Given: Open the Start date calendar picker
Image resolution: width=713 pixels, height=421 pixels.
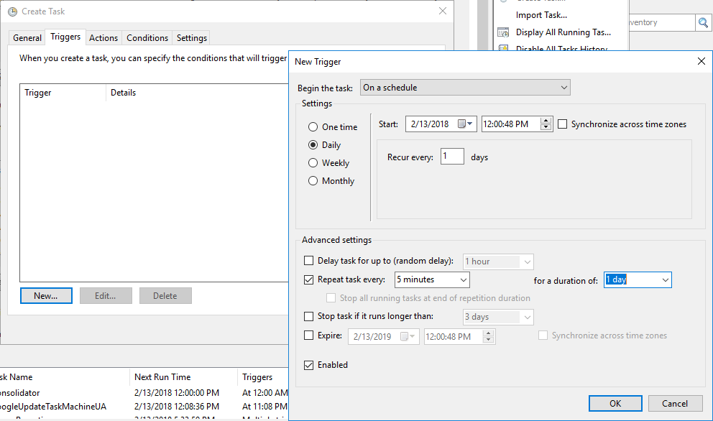Looking at the screenshot, I should tap(465, 124).
